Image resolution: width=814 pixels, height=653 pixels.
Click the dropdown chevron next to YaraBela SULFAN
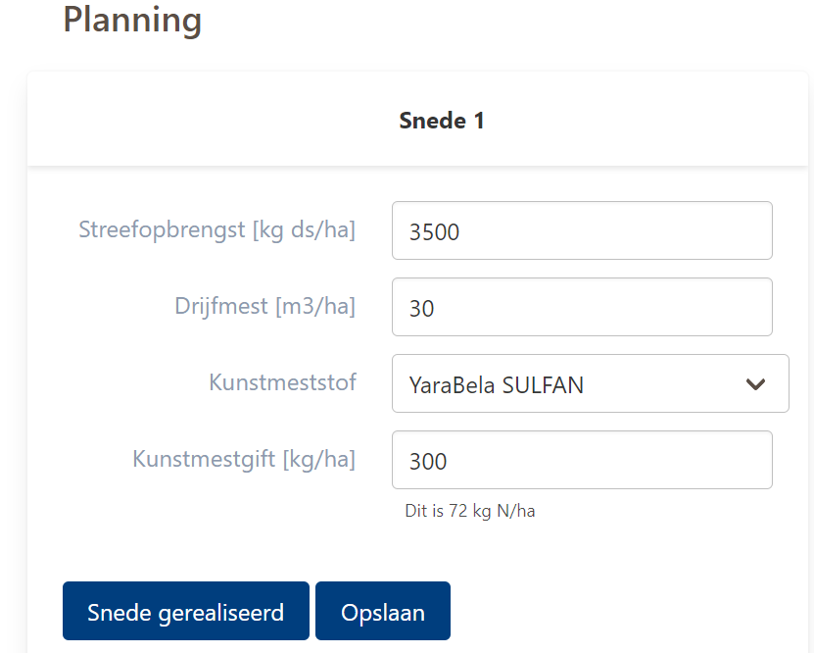[755, 384]
